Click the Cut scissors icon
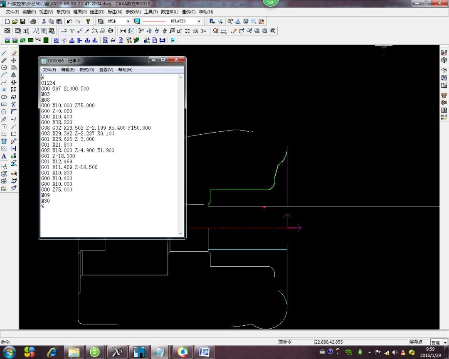 pyautogui.click(x=44, y=21)
